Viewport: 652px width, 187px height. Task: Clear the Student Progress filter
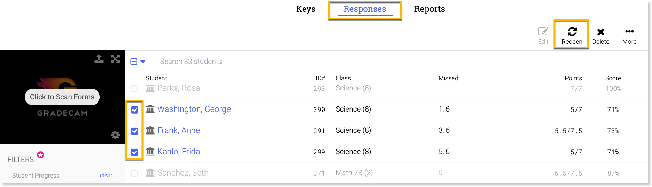(106, 176)
